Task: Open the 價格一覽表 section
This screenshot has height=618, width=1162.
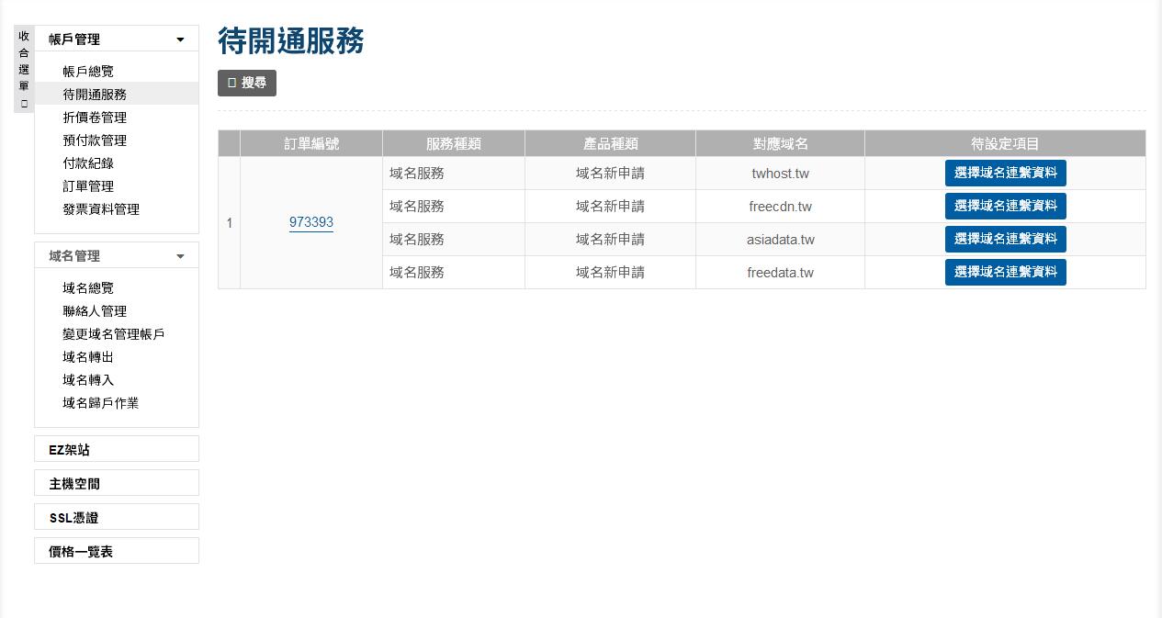Action: click(117, 551)
